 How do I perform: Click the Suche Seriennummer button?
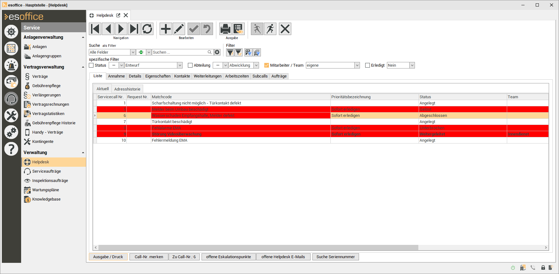click(x=335, y=257)
